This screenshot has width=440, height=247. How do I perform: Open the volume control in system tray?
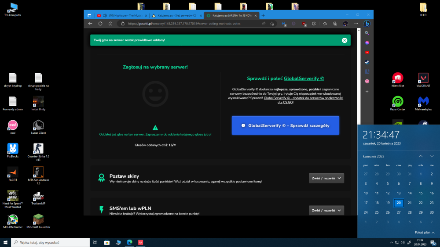[403, 243]
